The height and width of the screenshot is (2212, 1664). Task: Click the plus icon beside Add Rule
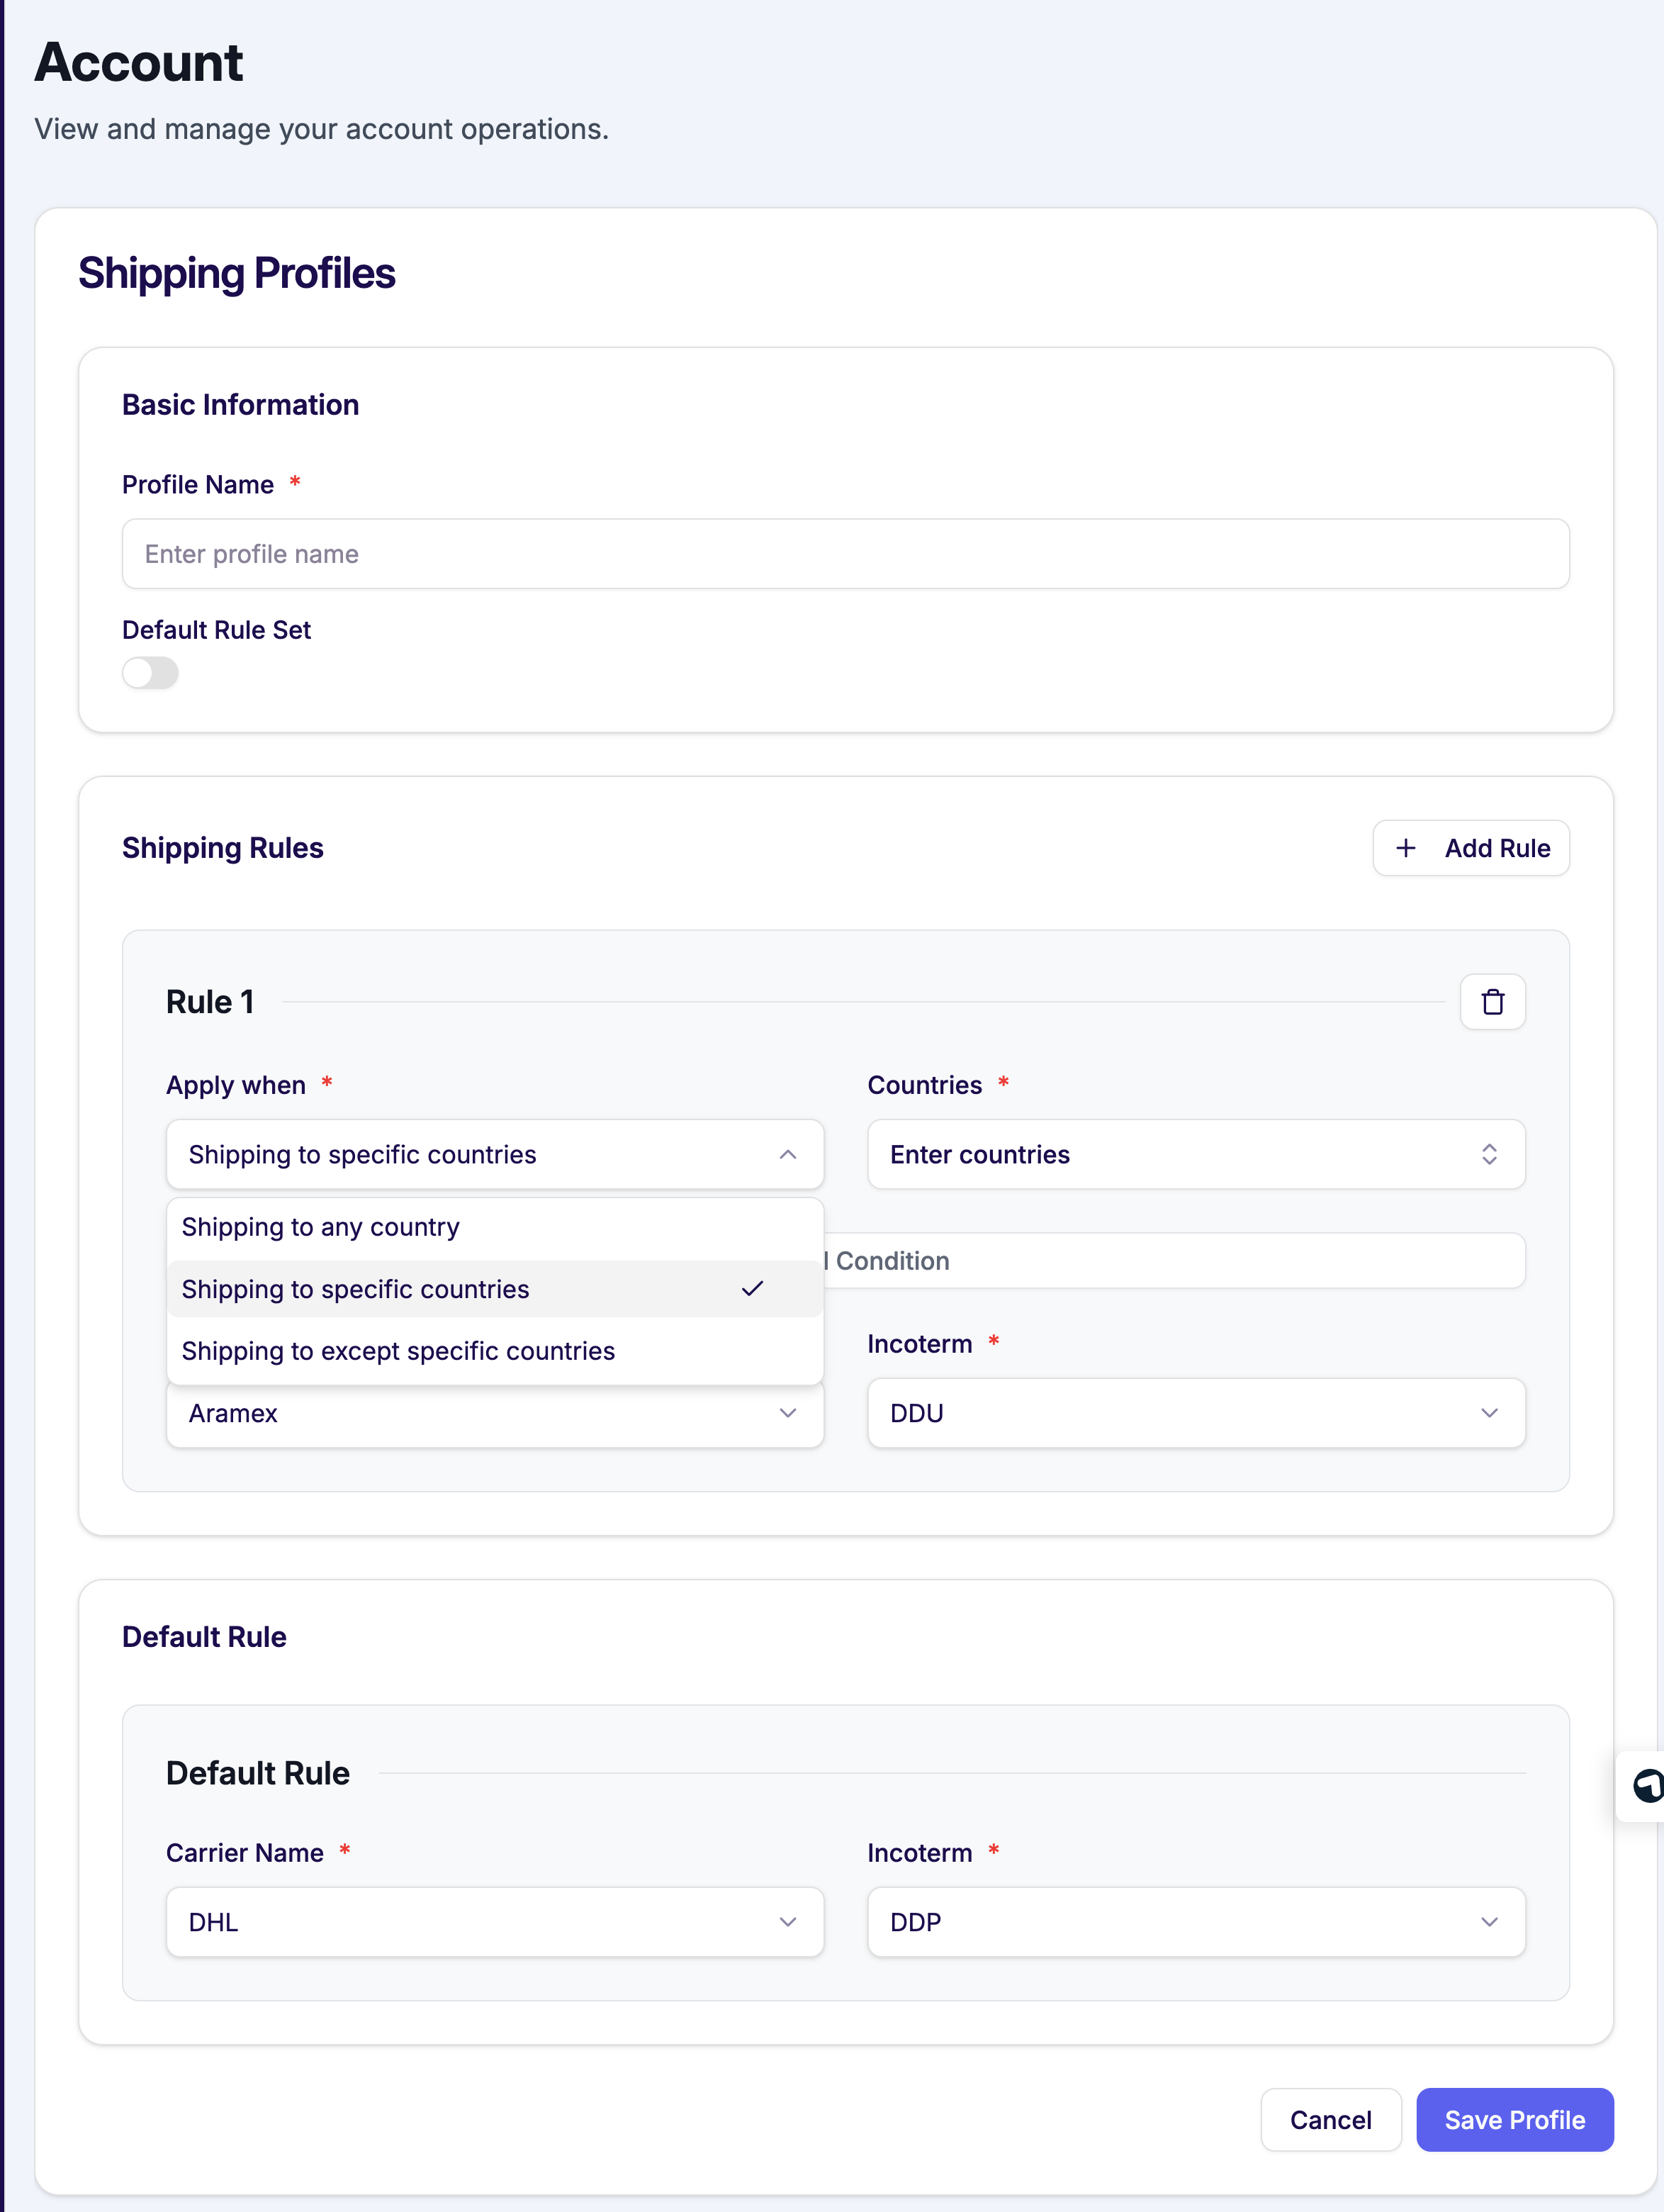pyautogui.click(x=1405, y=848)
